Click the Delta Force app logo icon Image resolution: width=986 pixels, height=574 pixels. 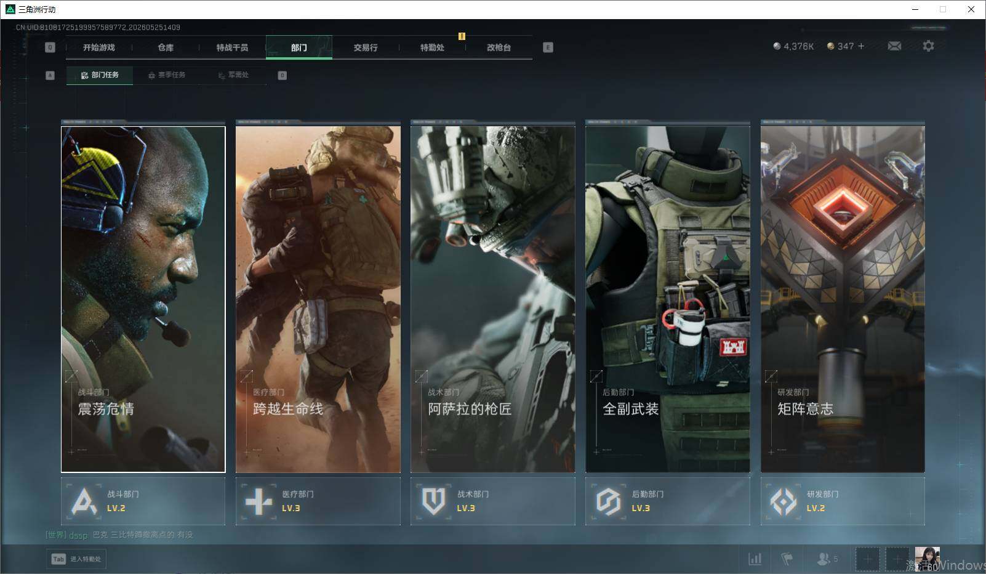(10, 9)
